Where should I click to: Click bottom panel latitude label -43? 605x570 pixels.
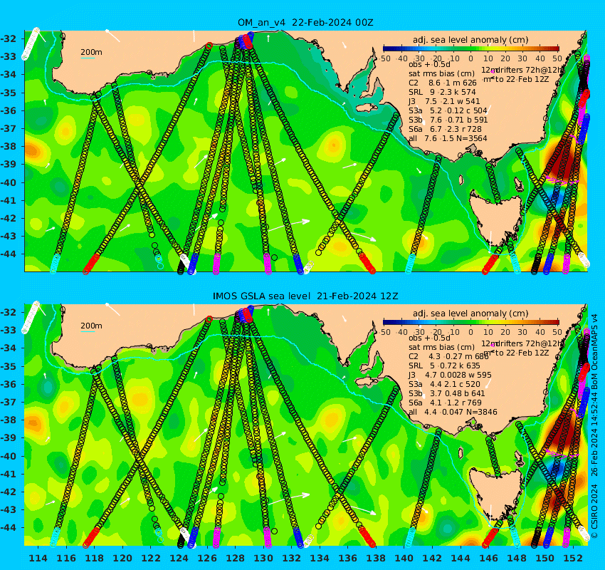(9, 509)
